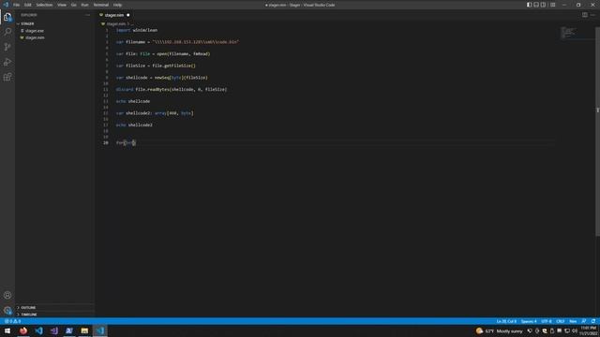Click the minimap code preview
The height and width of the screenshot is (337, 600).
click(x=568, y=33)
